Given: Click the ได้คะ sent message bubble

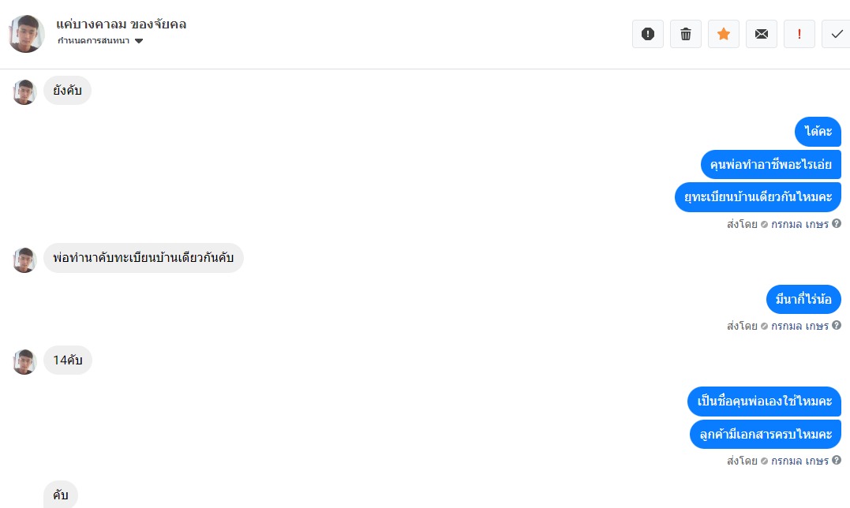Looking at the screenshot, I should tap(818, 132).
